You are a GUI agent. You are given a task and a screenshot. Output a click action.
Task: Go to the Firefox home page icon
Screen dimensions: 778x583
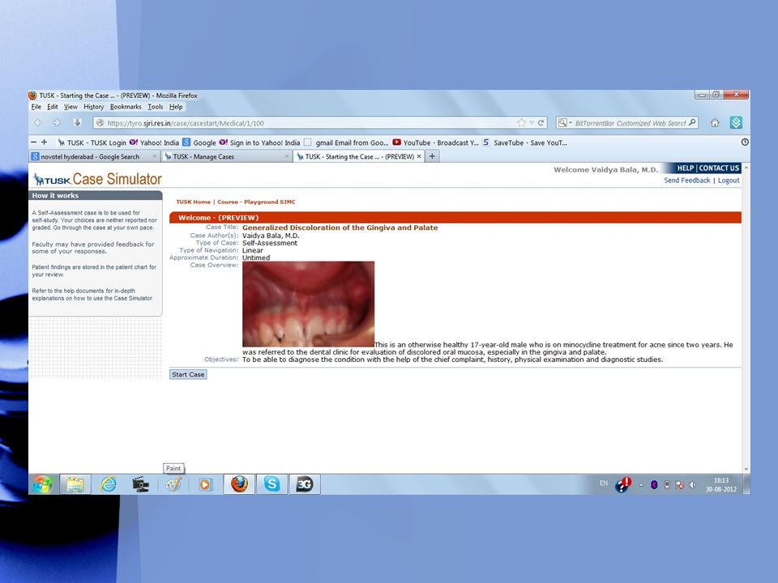coord(715,123)
